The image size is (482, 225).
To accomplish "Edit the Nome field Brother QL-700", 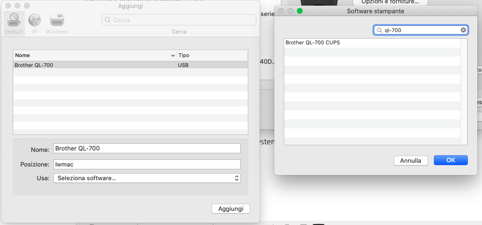I will tap(147, 148).
